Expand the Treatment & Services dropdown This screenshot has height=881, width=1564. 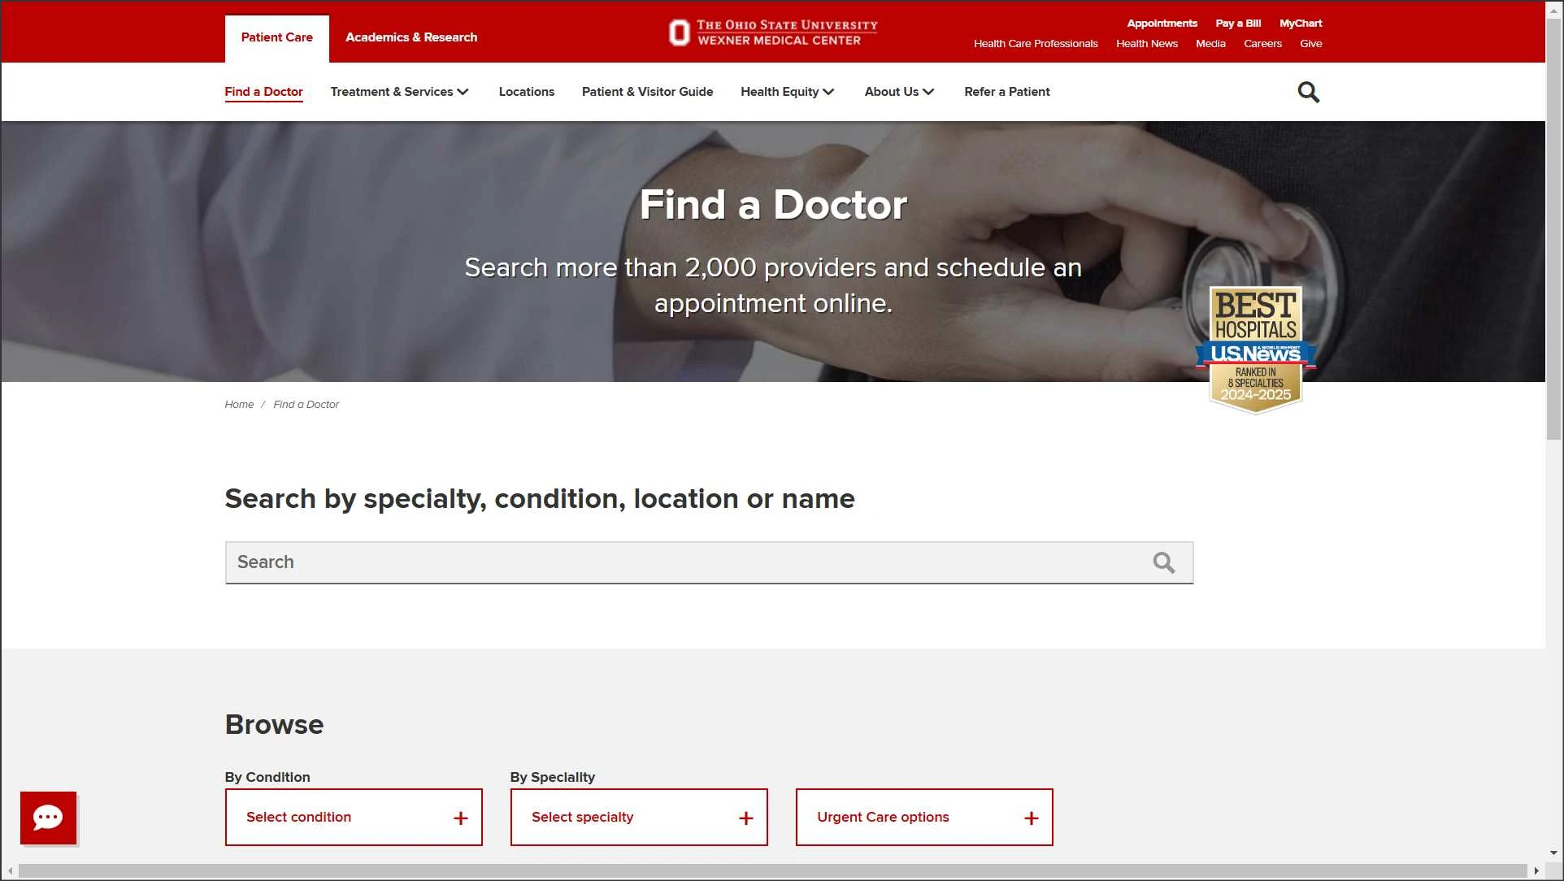399,92
